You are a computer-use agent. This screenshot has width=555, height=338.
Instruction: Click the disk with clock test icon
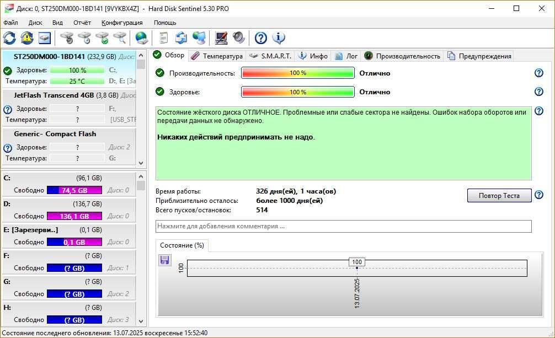pyautogui.click(x=84, y=38)
